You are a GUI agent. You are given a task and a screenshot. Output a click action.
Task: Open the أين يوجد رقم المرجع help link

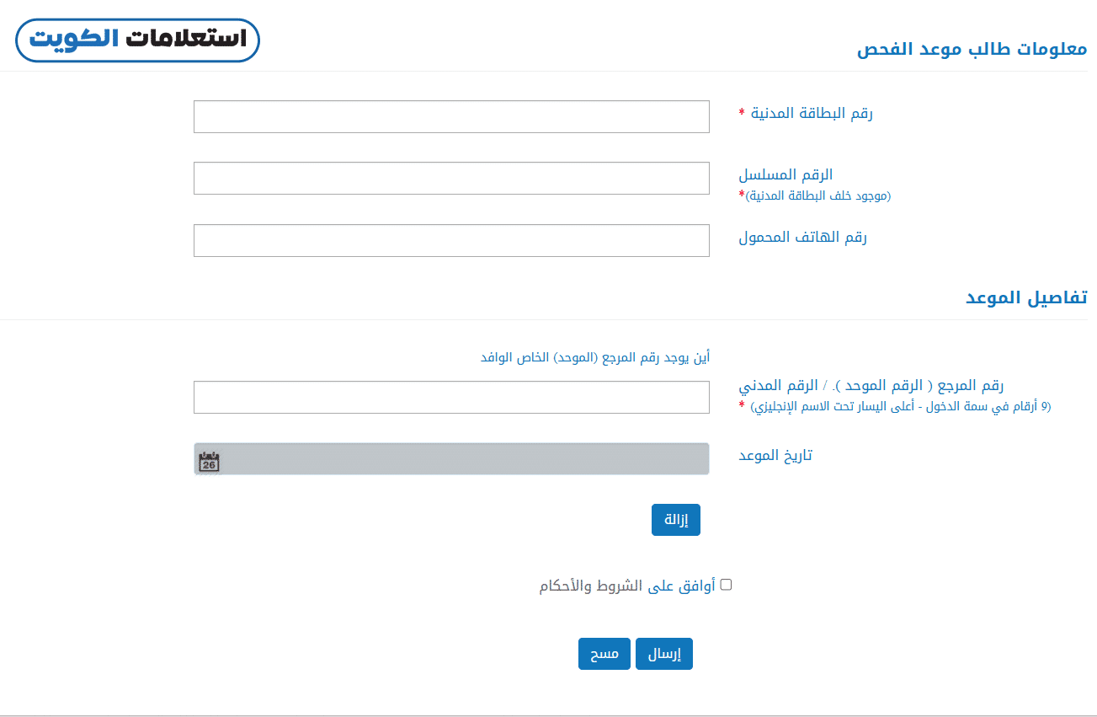click(595, 357)
